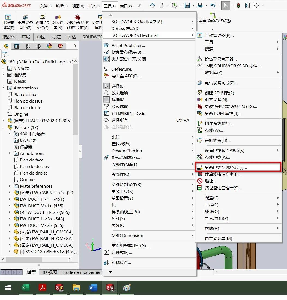Image resolution: width=287 pixels, height=300 pixels.
Task: Open Adobe Acrobat from the taskbar
Action: click(43, 287)
